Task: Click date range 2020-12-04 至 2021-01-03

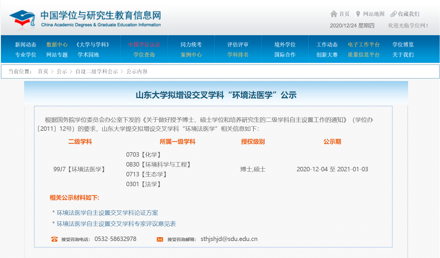Action: pyautogui.click(x=332, y=169)
